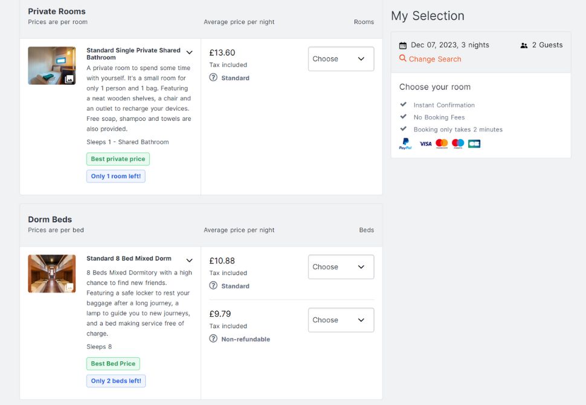Click help icon beside dorm Standard rate
Screen dimensions: 586x405
[213, 286]
